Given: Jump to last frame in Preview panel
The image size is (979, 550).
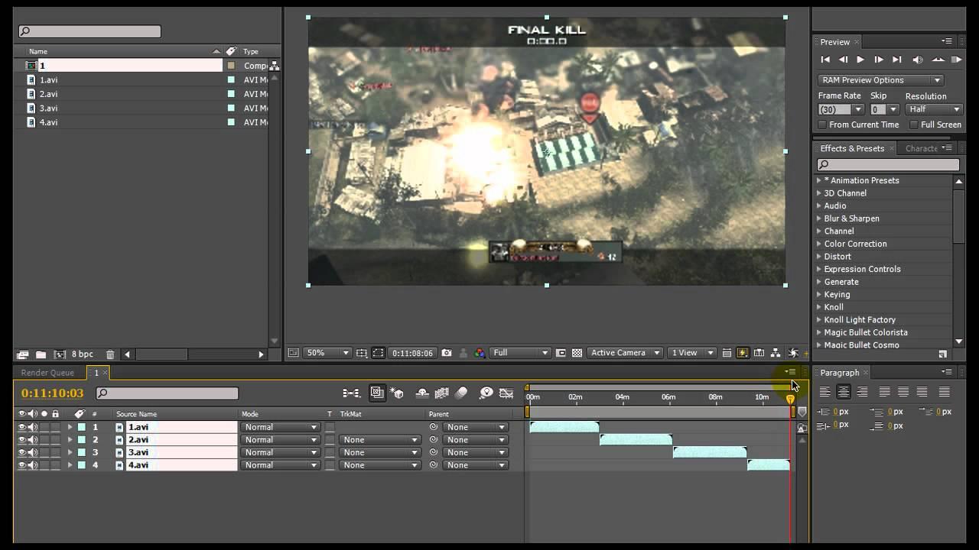Looking at the screenshot, I should pyautogui.click(x=897, y=60).
